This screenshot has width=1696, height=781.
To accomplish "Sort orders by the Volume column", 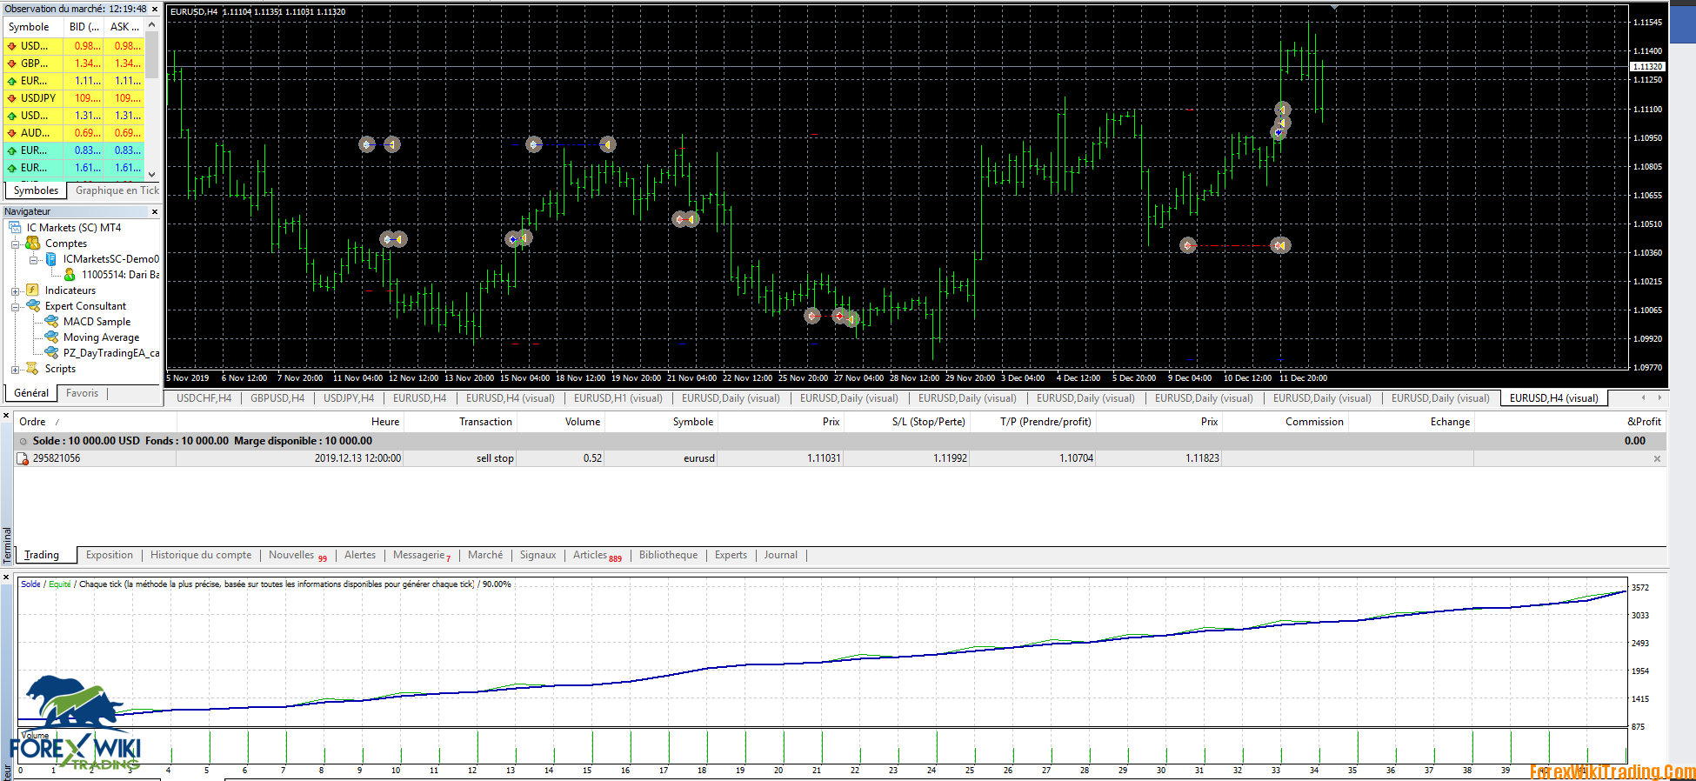I will pos(561,422).
